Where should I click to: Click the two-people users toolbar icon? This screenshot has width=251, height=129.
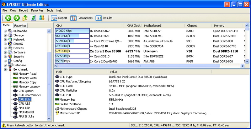coord(42,18)
